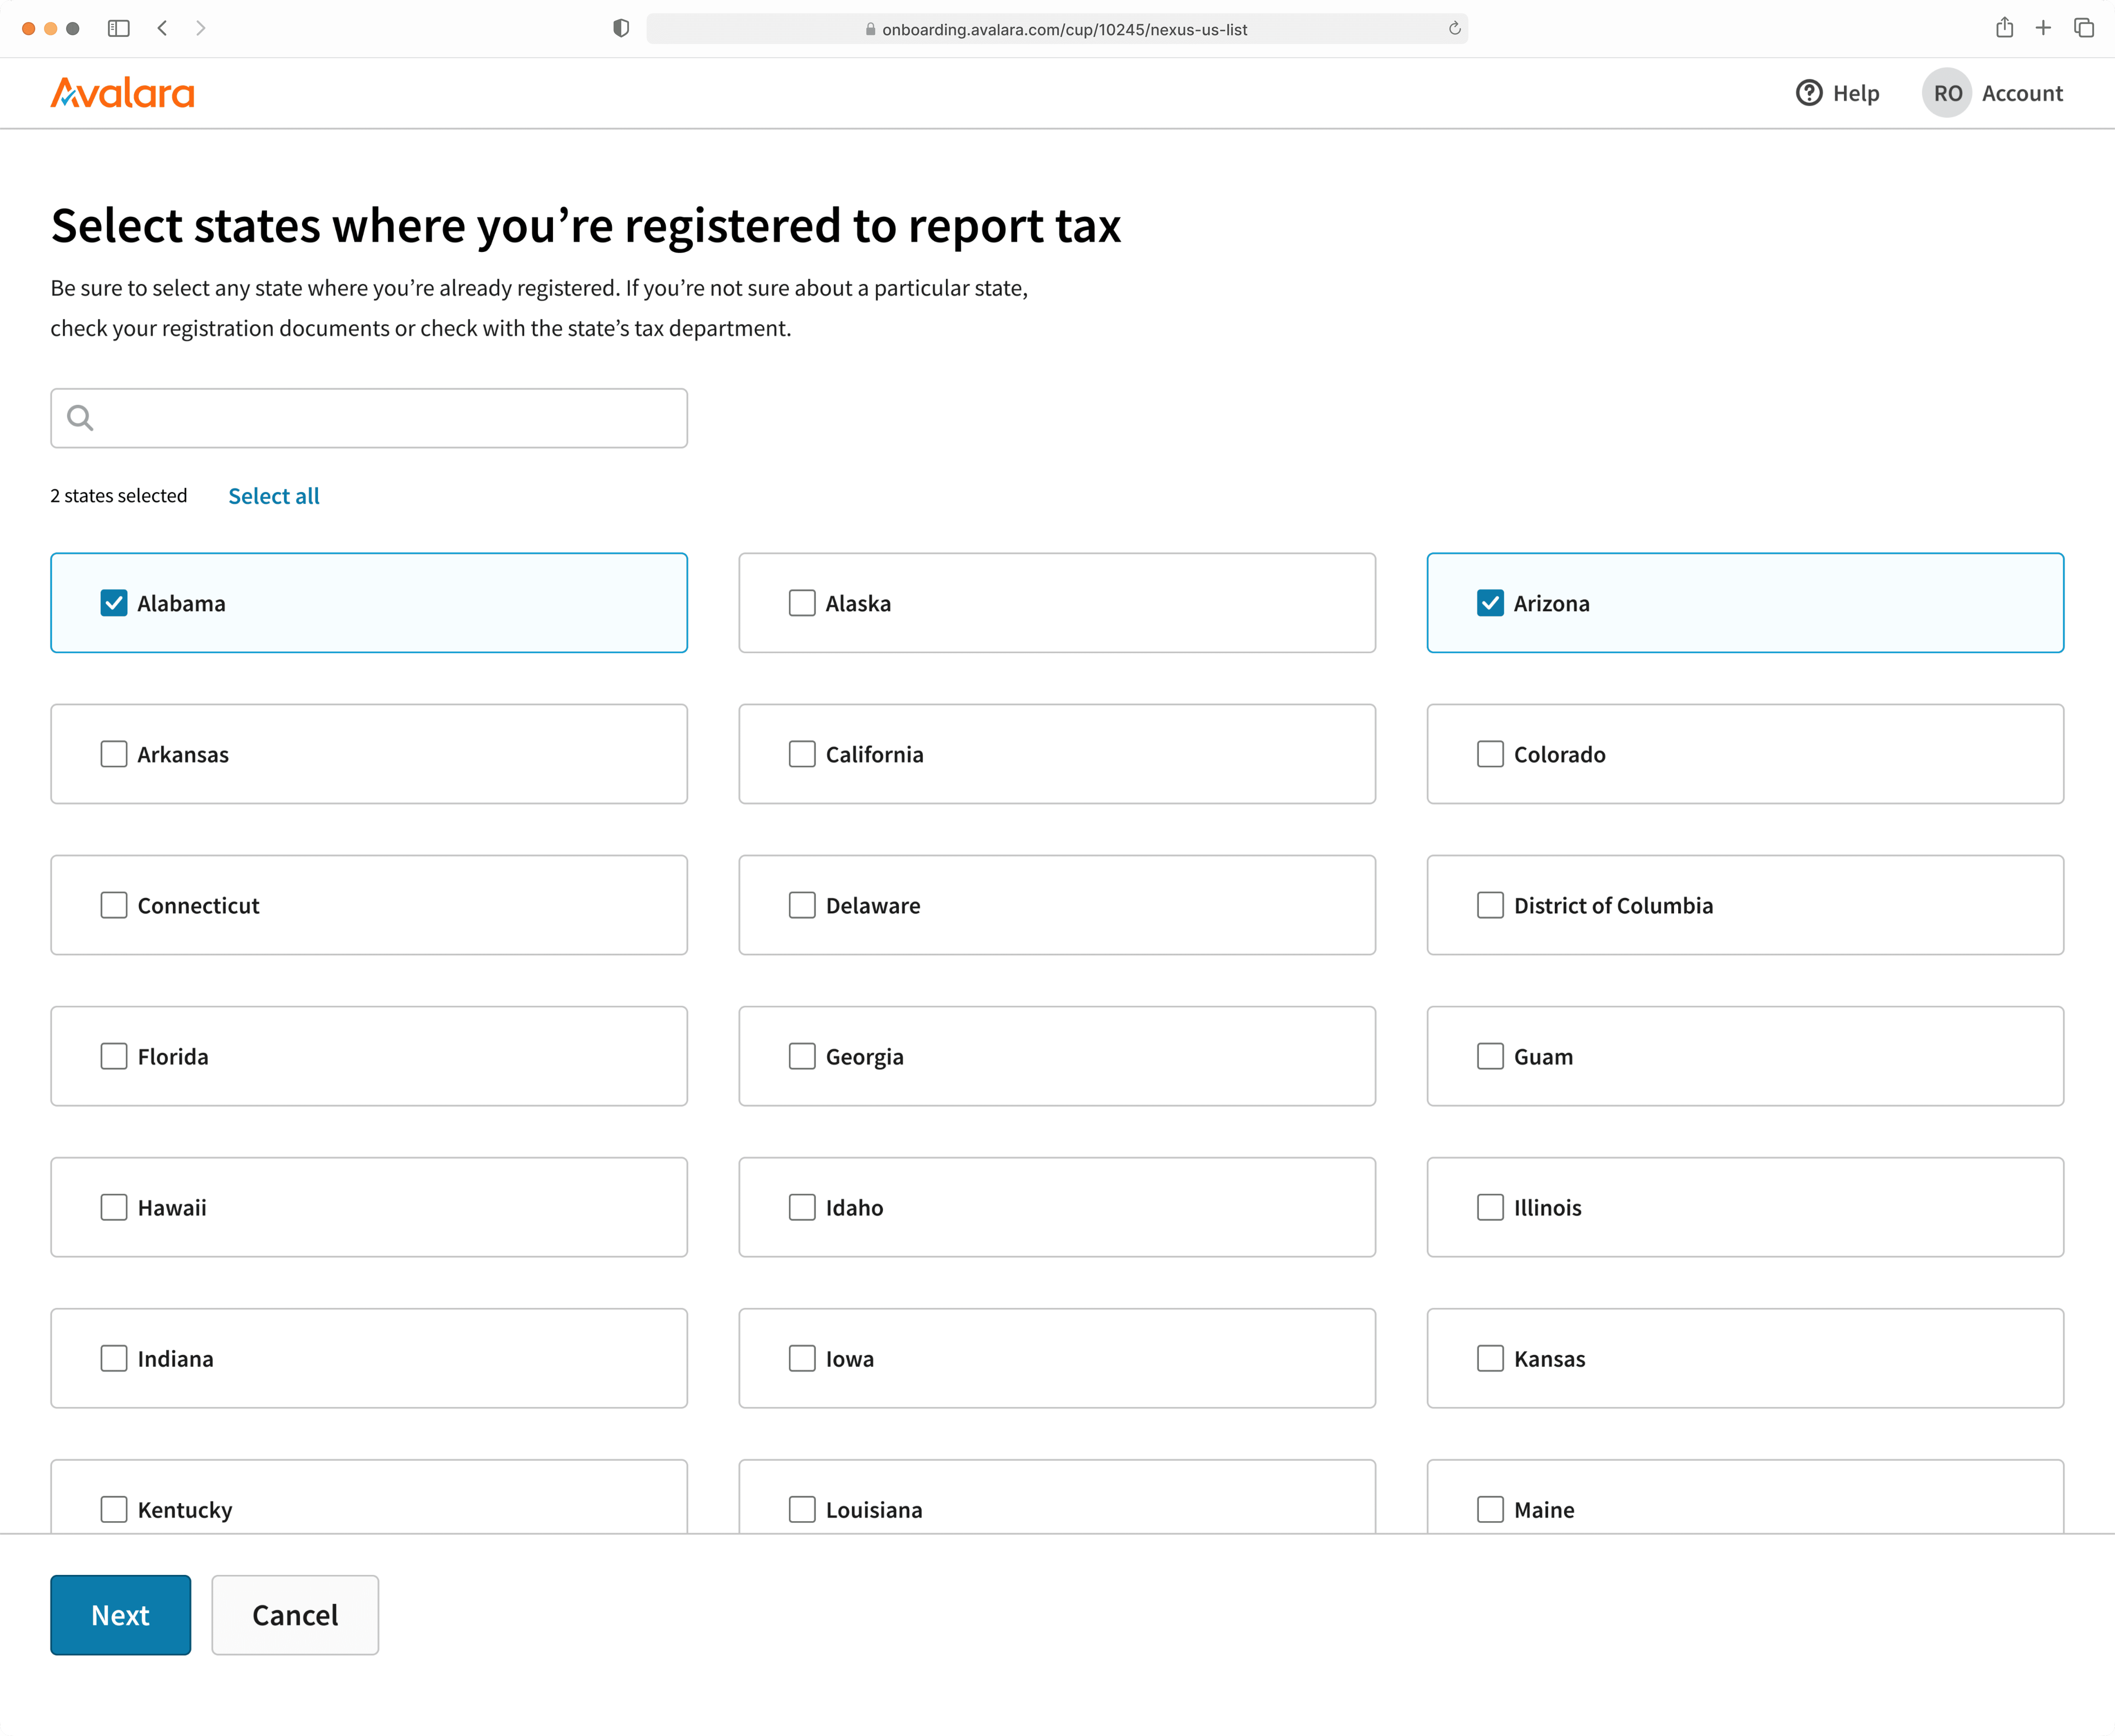Click the Select all link
This screenshot has height=1736, width=2115.
pyautogui.click(x=274, y=496)
